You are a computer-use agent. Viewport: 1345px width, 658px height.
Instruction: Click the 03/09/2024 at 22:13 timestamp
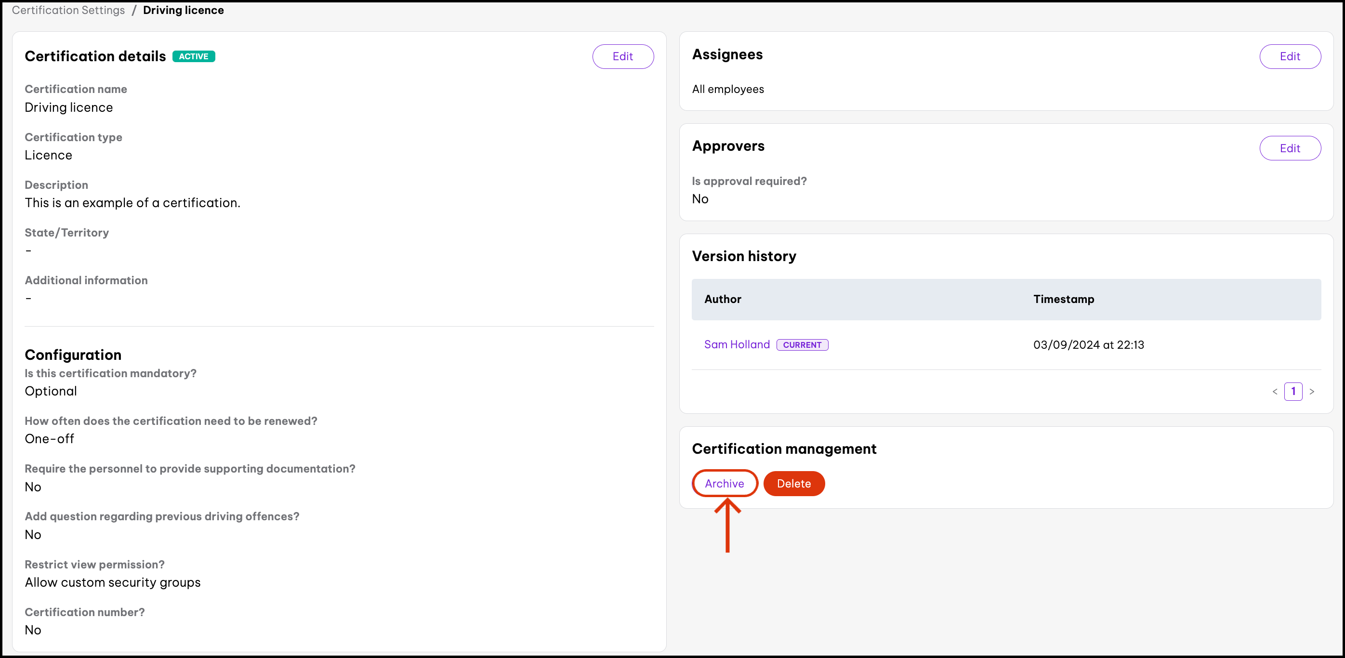(1088, 345)
